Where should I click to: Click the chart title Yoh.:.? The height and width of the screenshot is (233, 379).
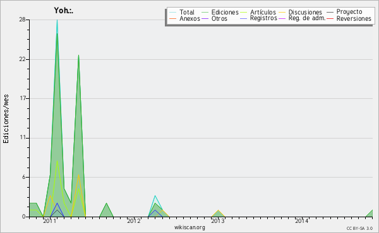(63, 10)
